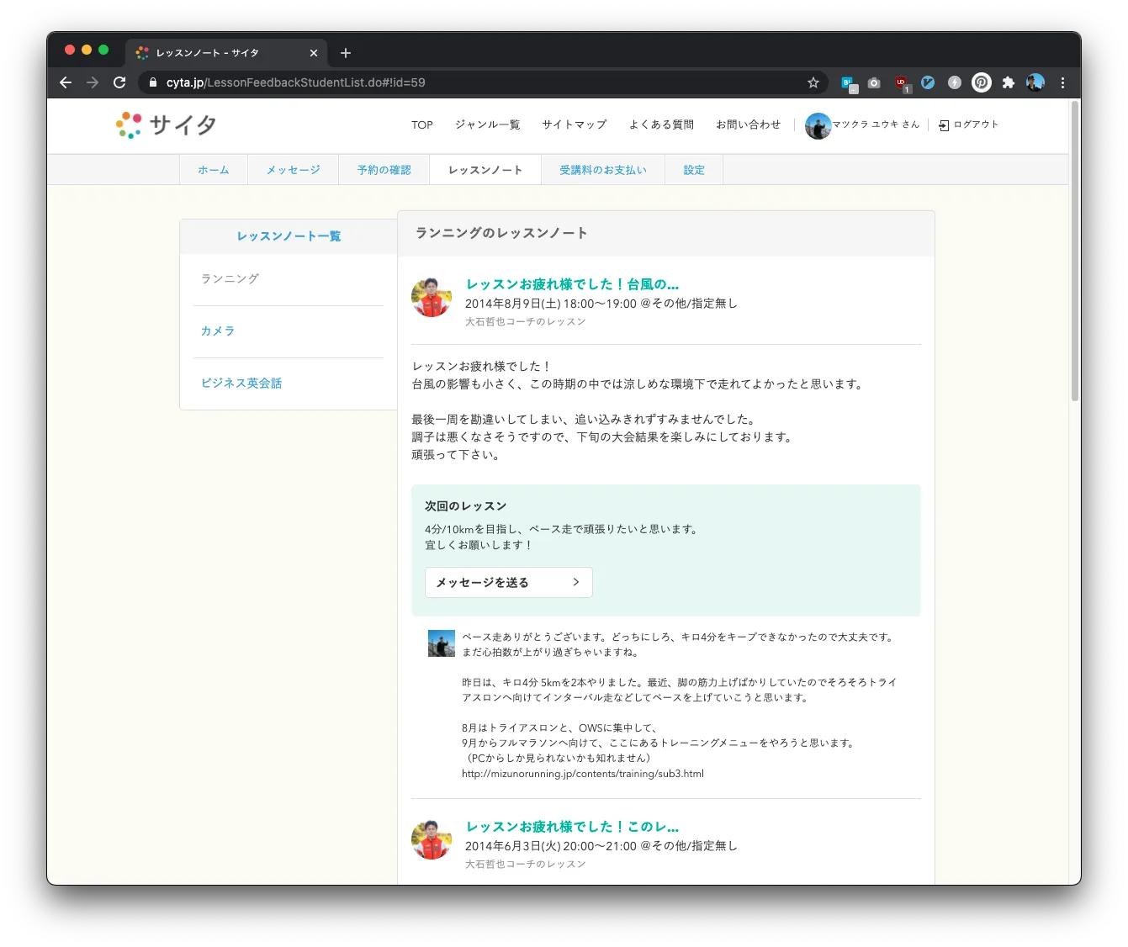The height and width of the screenshot is (947, 1128).
Task: Reload the page in browser toolbar
Action: tap(119, 82)
